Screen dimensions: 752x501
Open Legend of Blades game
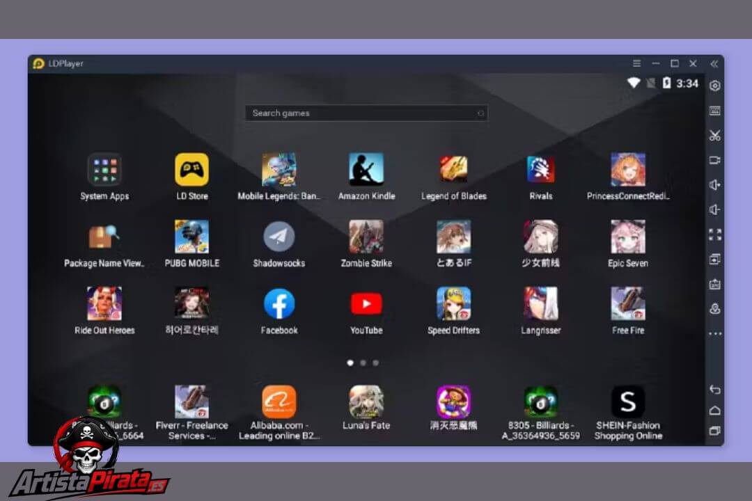[x=454, y=170]
